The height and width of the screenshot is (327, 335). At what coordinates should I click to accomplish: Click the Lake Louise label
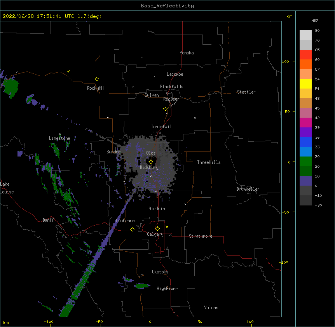pos(7,188)
